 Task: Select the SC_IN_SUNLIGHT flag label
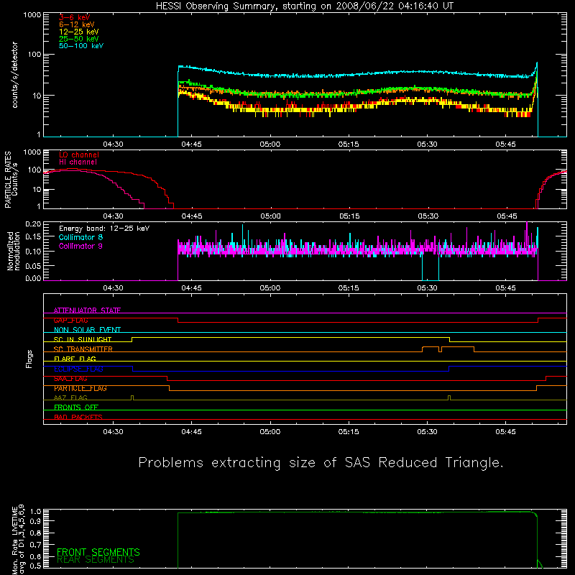click(x=83, y=339)
